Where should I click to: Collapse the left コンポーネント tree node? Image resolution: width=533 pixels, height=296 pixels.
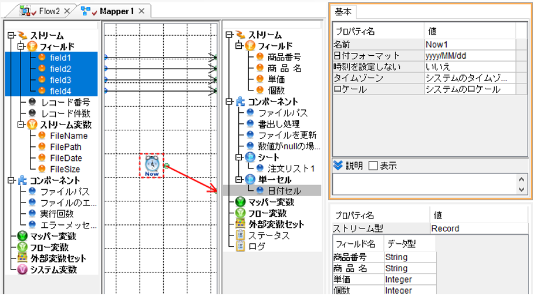(12, 180)
